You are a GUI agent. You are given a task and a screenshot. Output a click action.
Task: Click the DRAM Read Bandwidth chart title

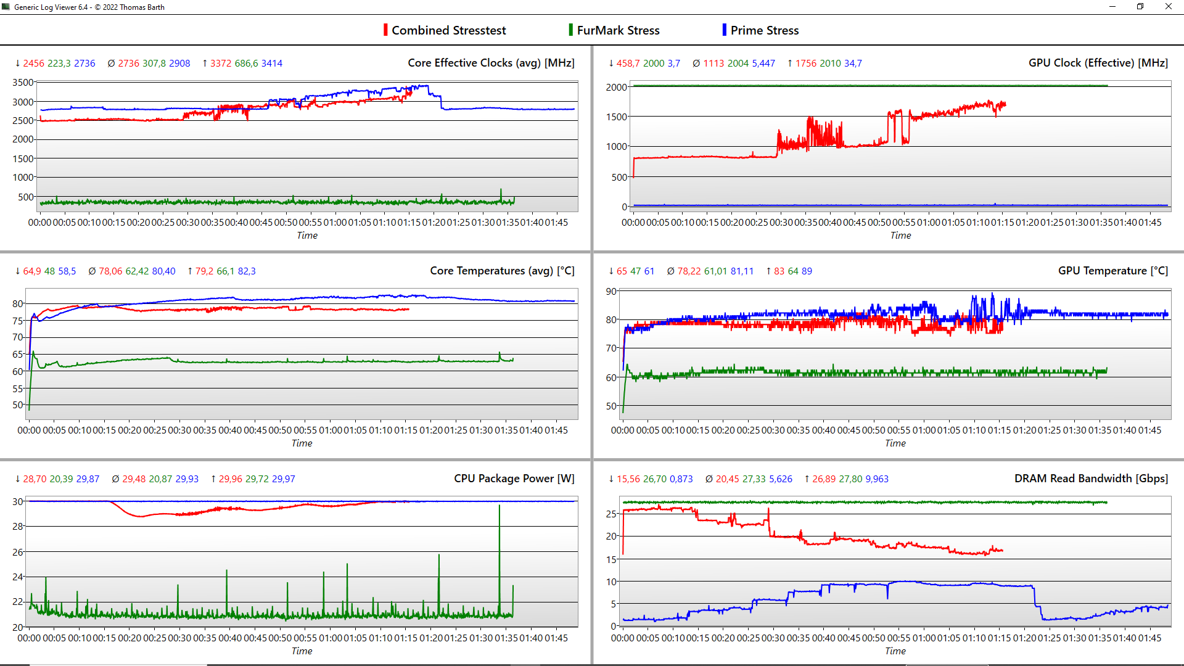1091,479
